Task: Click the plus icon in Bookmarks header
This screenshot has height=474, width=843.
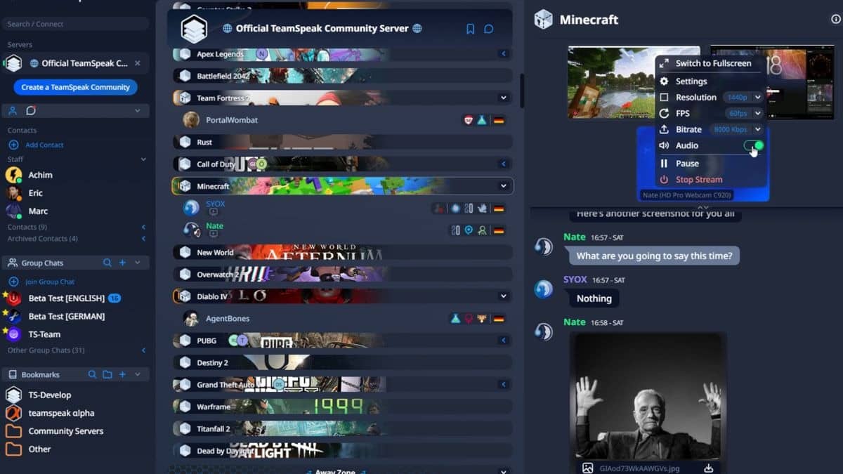Action: point(122,375)
